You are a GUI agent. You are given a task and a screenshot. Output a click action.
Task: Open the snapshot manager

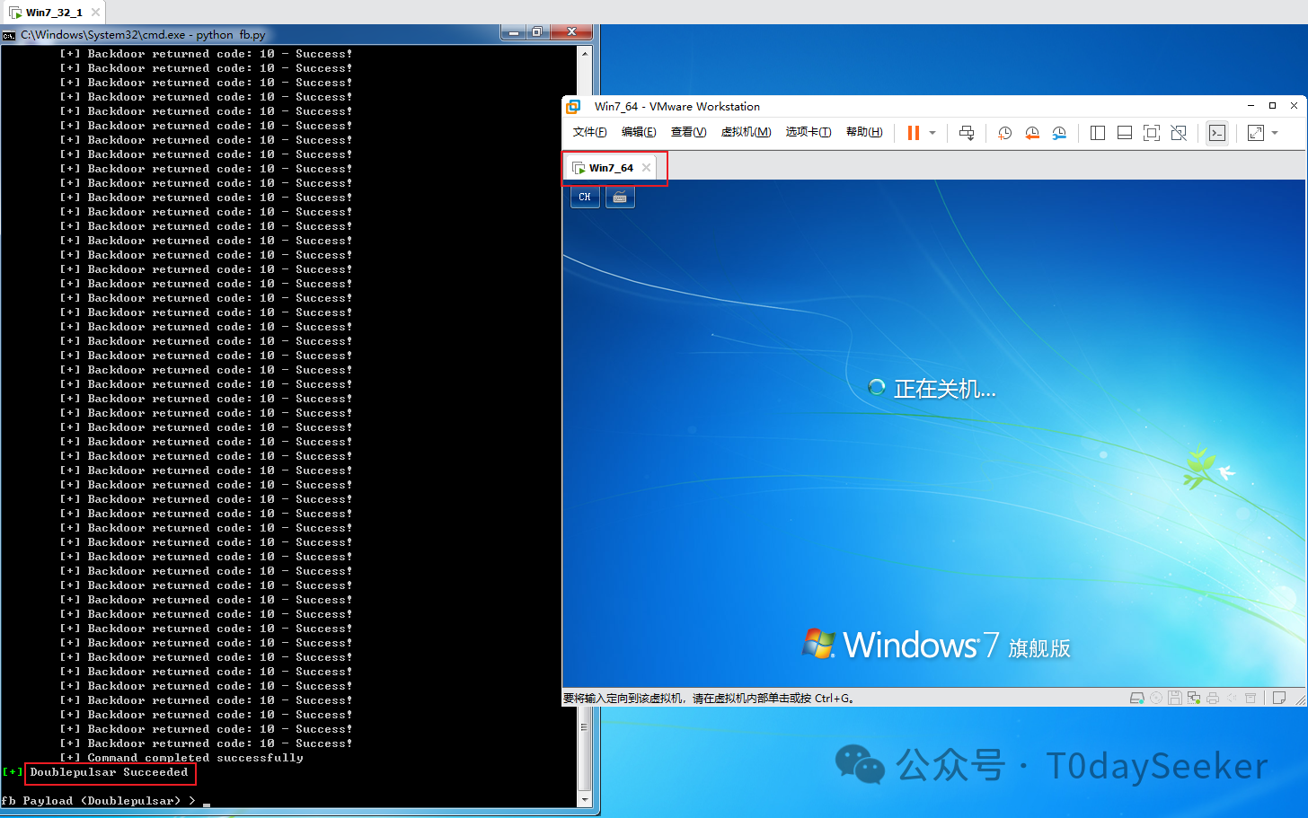click(1060, 133)
